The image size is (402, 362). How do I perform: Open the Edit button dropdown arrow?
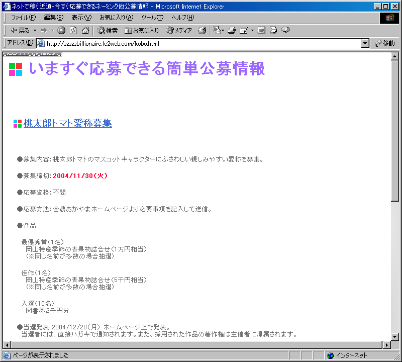(x=252, y=31)
